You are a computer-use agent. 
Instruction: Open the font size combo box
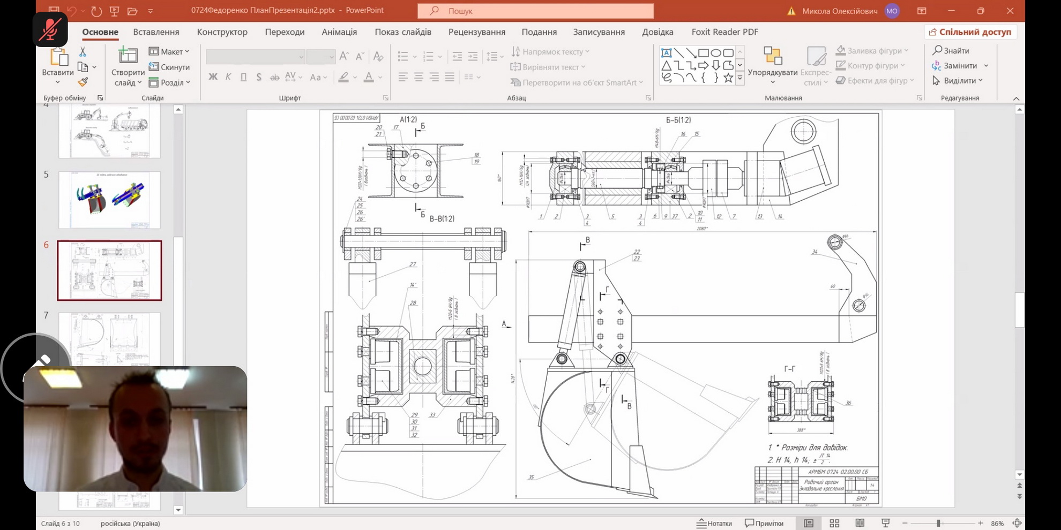[321, 57]
